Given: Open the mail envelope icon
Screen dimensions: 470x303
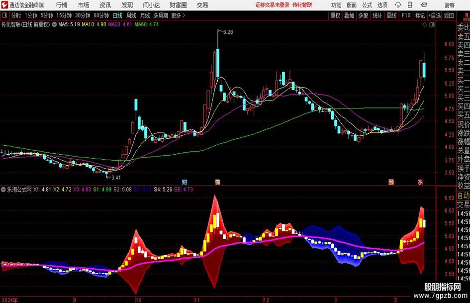Looking at the screenshot, I should 424,5.
